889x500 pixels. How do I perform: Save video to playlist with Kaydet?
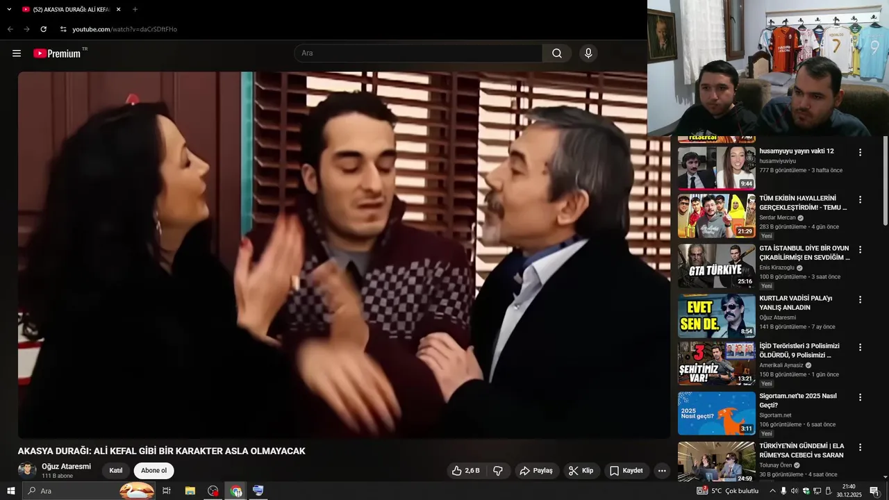[x=626, y=471]
